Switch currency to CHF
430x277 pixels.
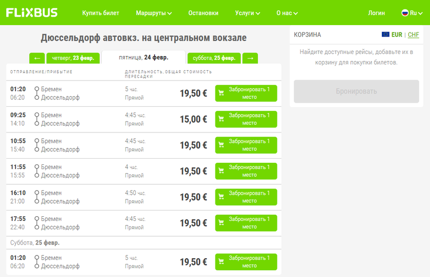tap(413, 35)
